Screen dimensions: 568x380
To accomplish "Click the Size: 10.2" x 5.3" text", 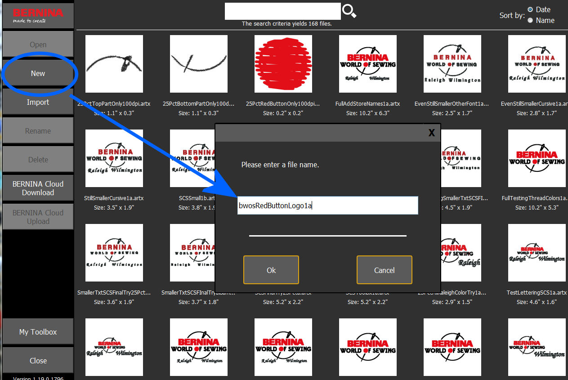I will tap(537, 208).
